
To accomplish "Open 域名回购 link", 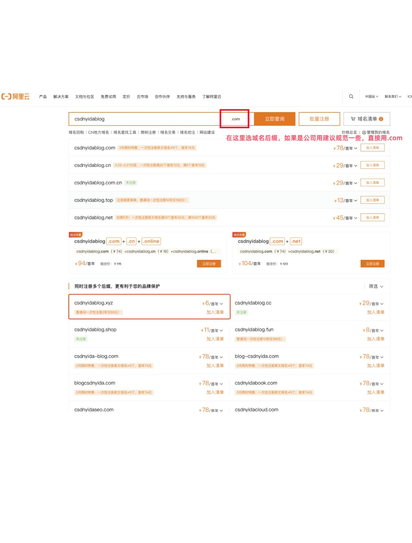I will pos(76,132).
